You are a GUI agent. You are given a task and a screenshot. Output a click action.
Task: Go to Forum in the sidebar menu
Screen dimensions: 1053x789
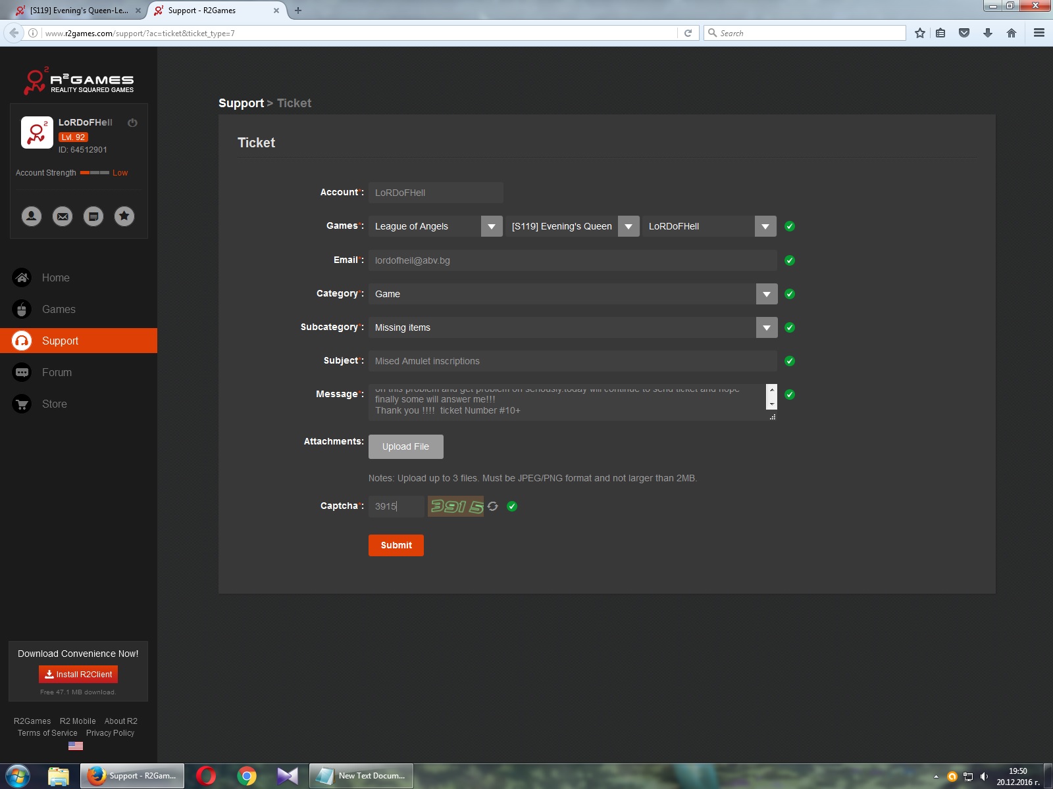(x=57, y=372)
